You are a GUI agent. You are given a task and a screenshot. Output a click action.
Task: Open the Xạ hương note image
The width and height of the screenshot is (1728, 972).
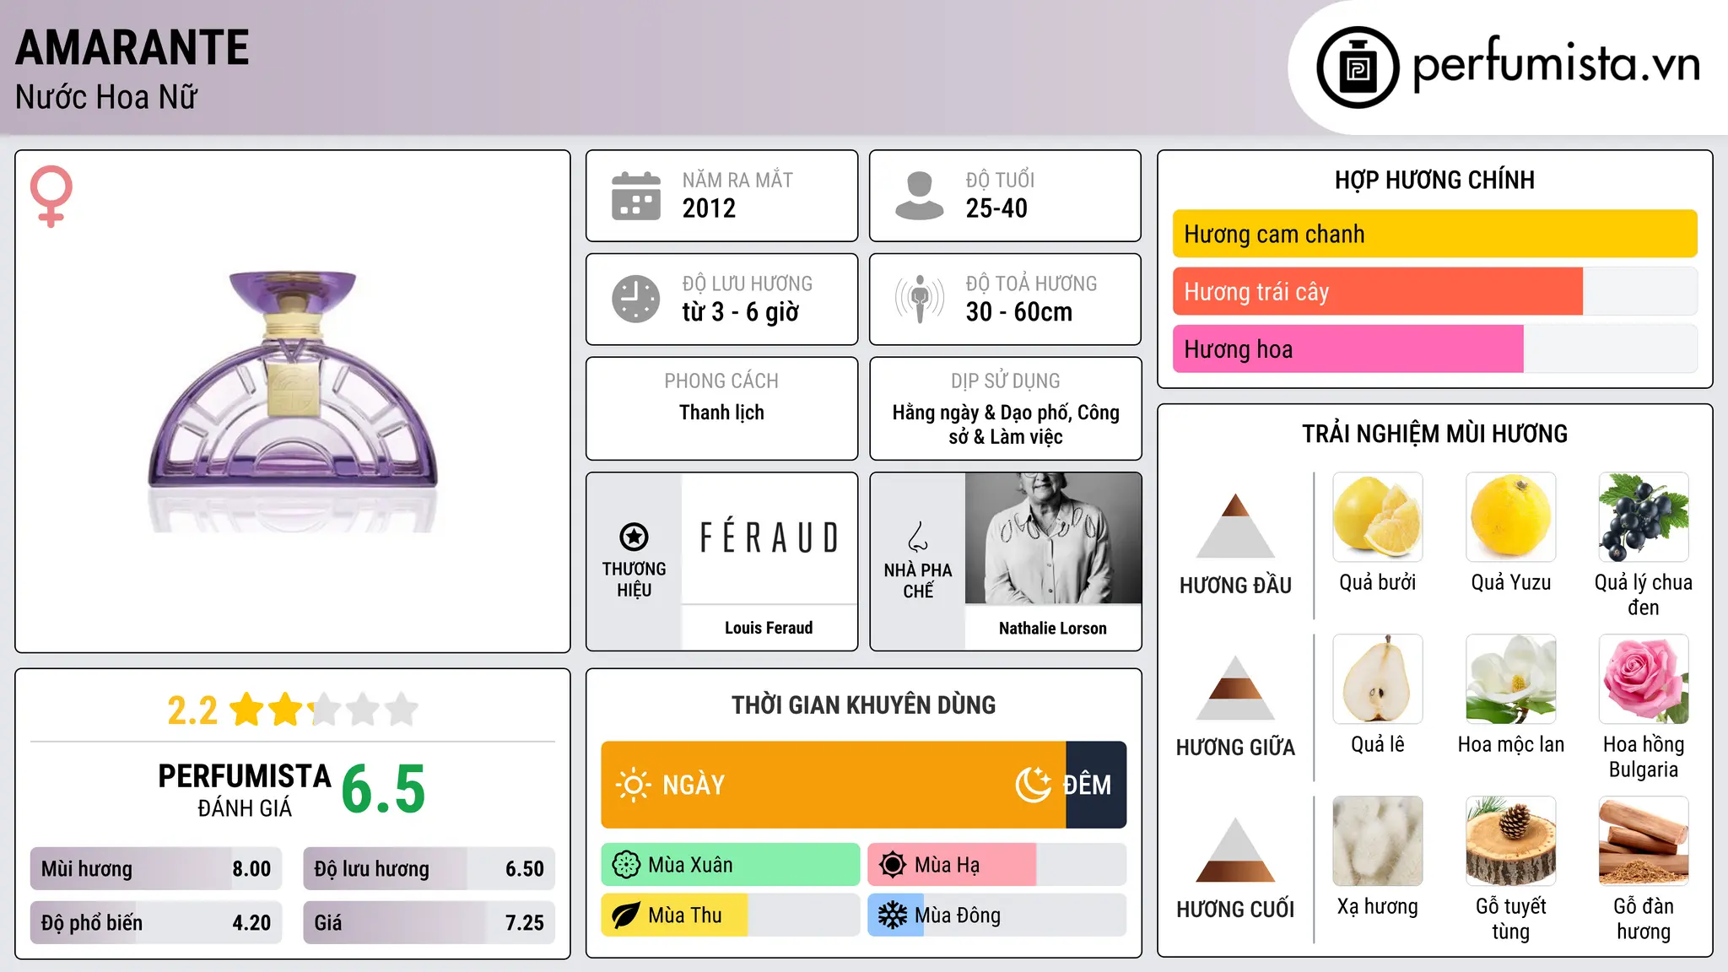point(1378,841)
